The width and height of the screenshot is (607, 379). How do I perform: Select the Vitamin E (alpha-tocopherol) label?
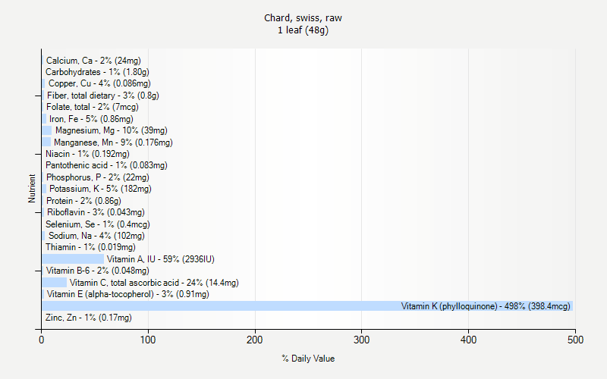[127, 294]
